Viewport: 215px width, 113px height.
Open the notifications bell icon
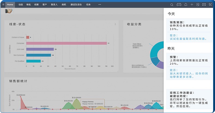coord(186,5)
